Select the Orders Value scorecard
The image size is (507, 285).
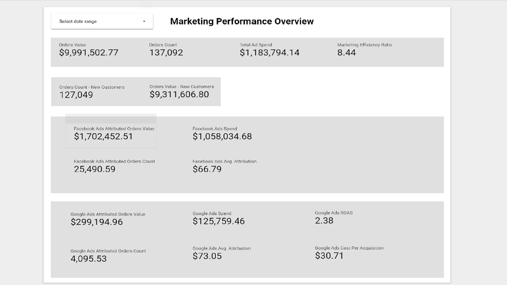pos(89,50)
